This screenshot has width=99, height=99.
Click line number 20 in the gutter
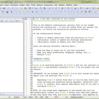pyautogui.click(x=31, y=59)
